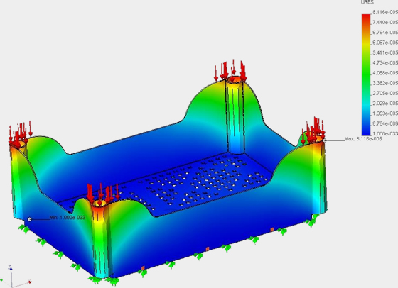The image size is (398, 288).
Task: Select red force arrows on front corner column
Action: tap(103, 194)
